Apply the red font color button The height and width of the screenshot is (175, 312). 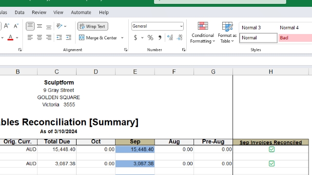[10, 37]
